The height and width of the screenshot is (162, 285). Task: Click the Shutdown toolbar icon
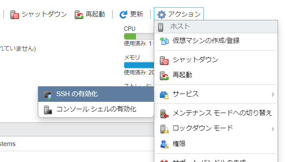[x=14, y=15]
